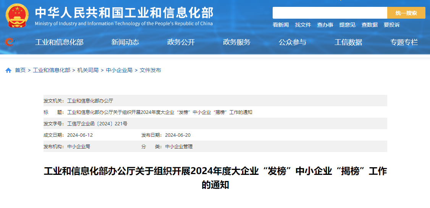Open the 查数据 quick link
Viewport: 430px width, 208px height.
[369, 25]
